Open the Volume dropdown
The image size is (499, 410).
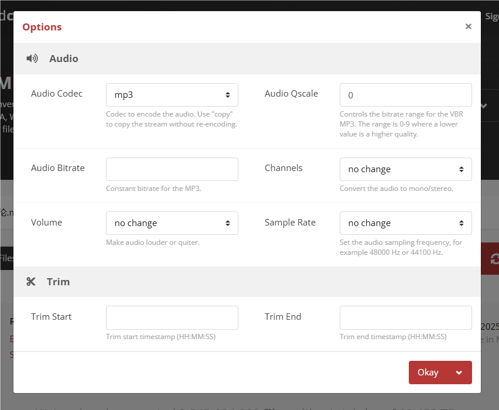click(172, 223)
